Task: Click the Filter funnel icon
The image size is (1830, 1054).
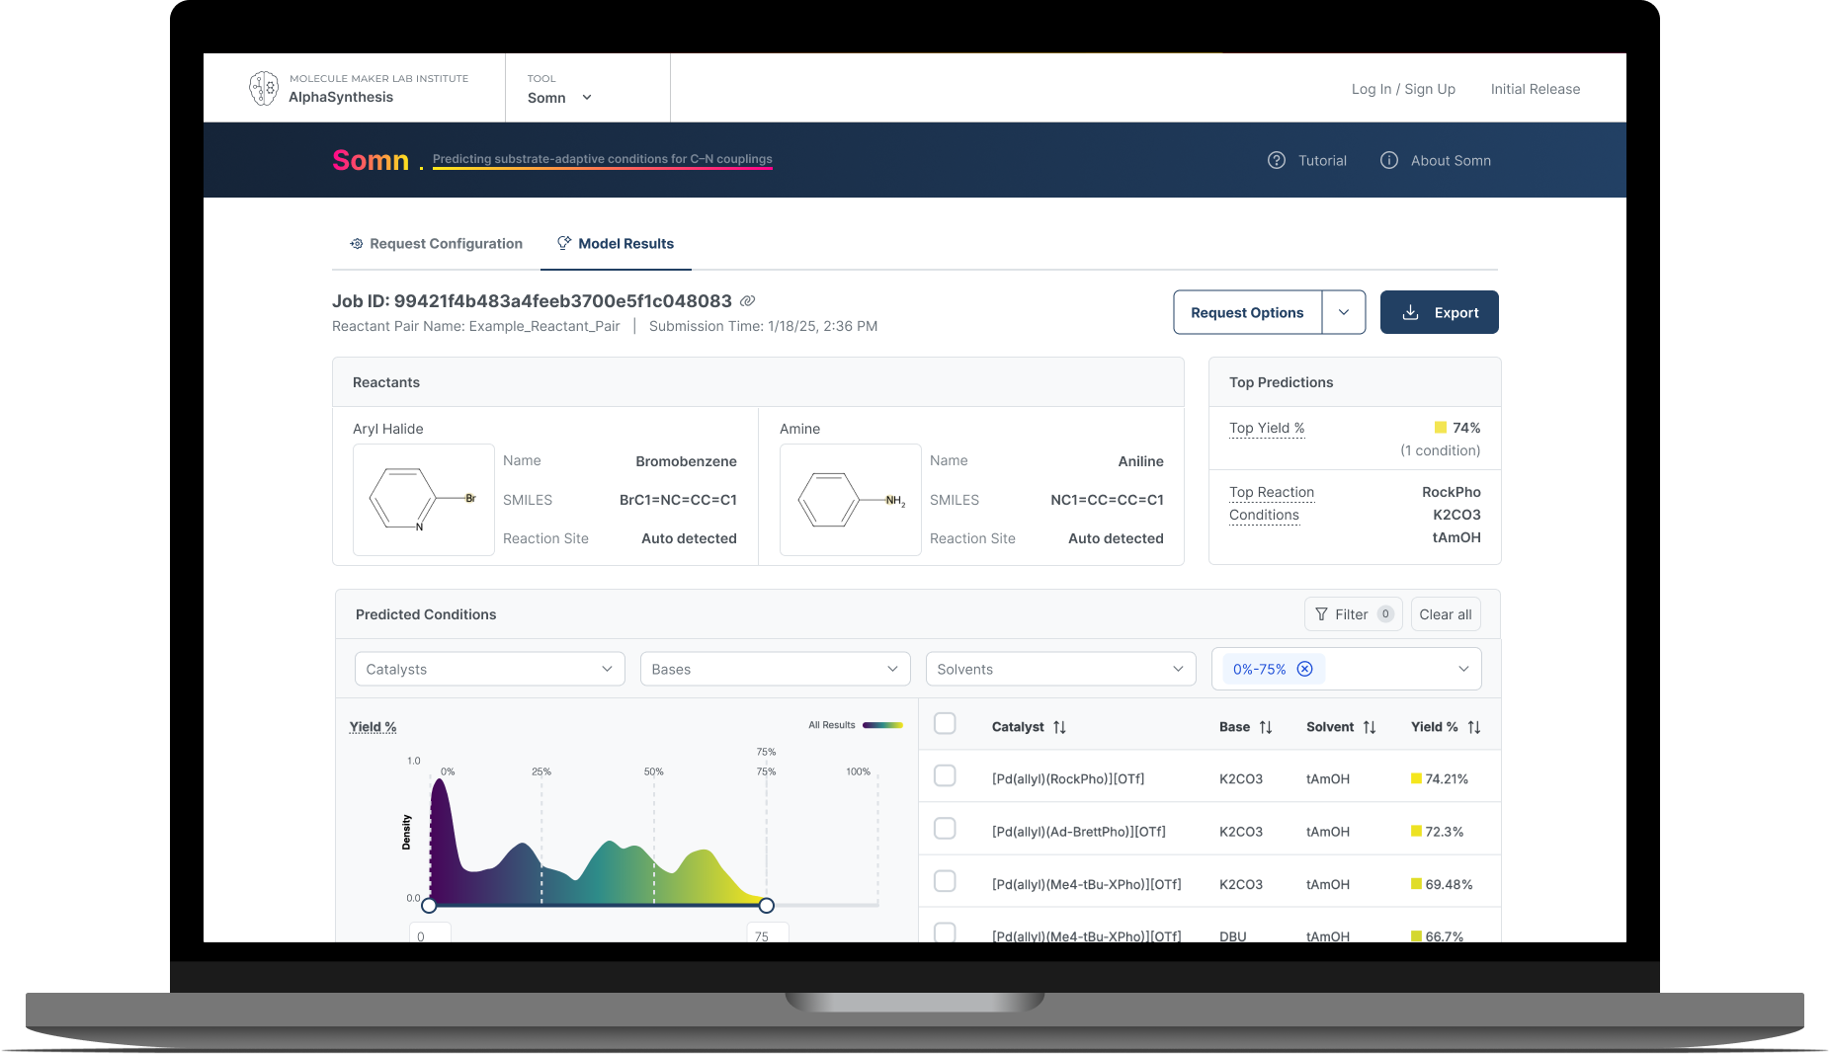Action: tap(1321, 614)
